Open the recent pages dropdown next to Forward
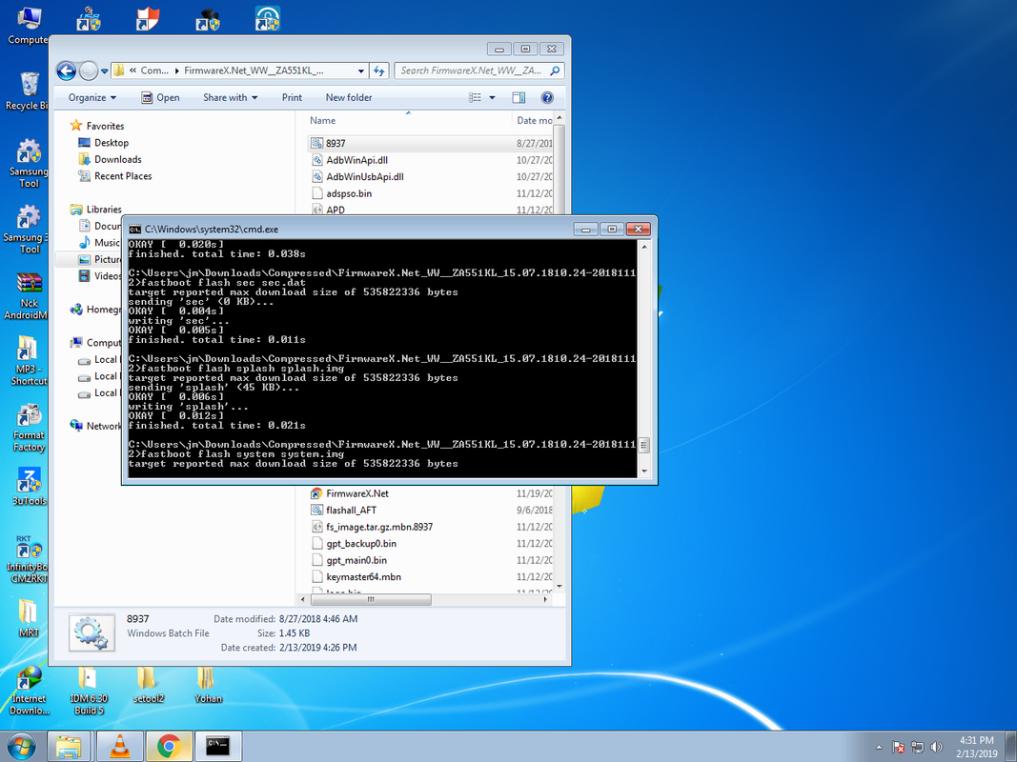 tap(105, 70)
